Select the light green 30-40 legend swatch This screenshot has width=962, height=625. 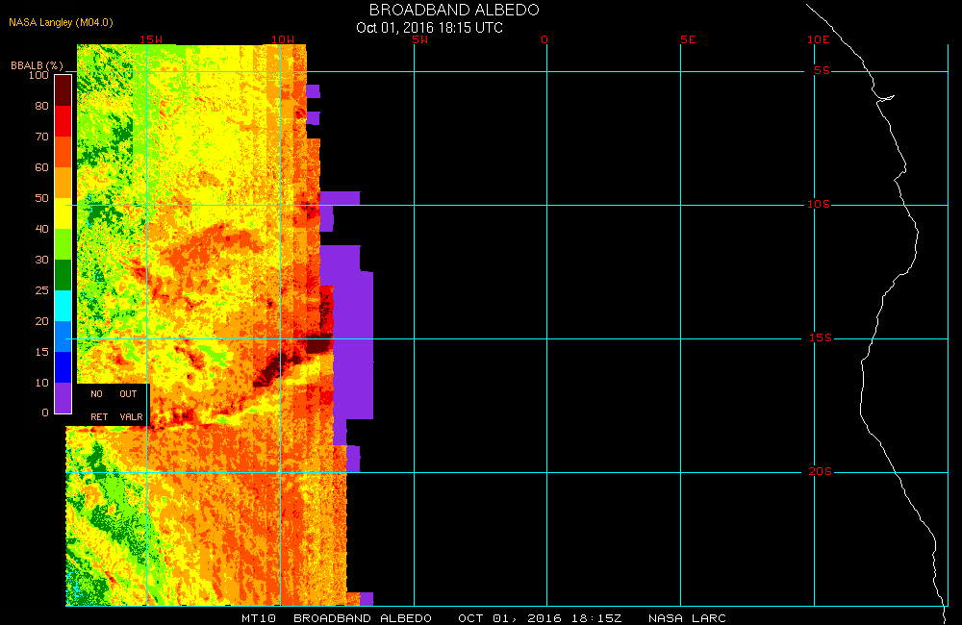click(63, 244)
